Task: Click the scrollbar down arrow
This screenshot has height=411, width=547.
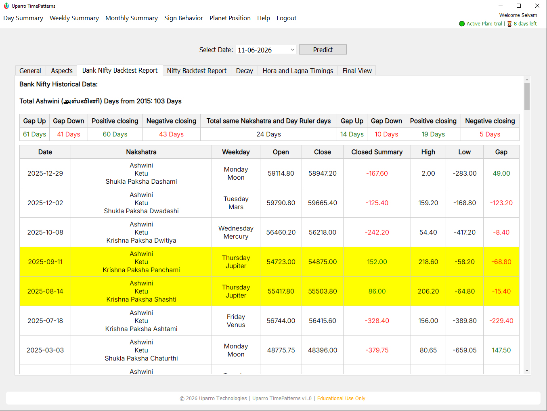Action: tap(527, 371)
